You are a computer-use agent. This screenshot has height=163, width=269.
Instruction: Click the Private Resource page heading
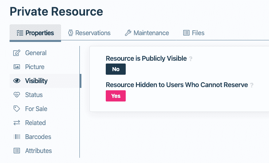(56, 12)
